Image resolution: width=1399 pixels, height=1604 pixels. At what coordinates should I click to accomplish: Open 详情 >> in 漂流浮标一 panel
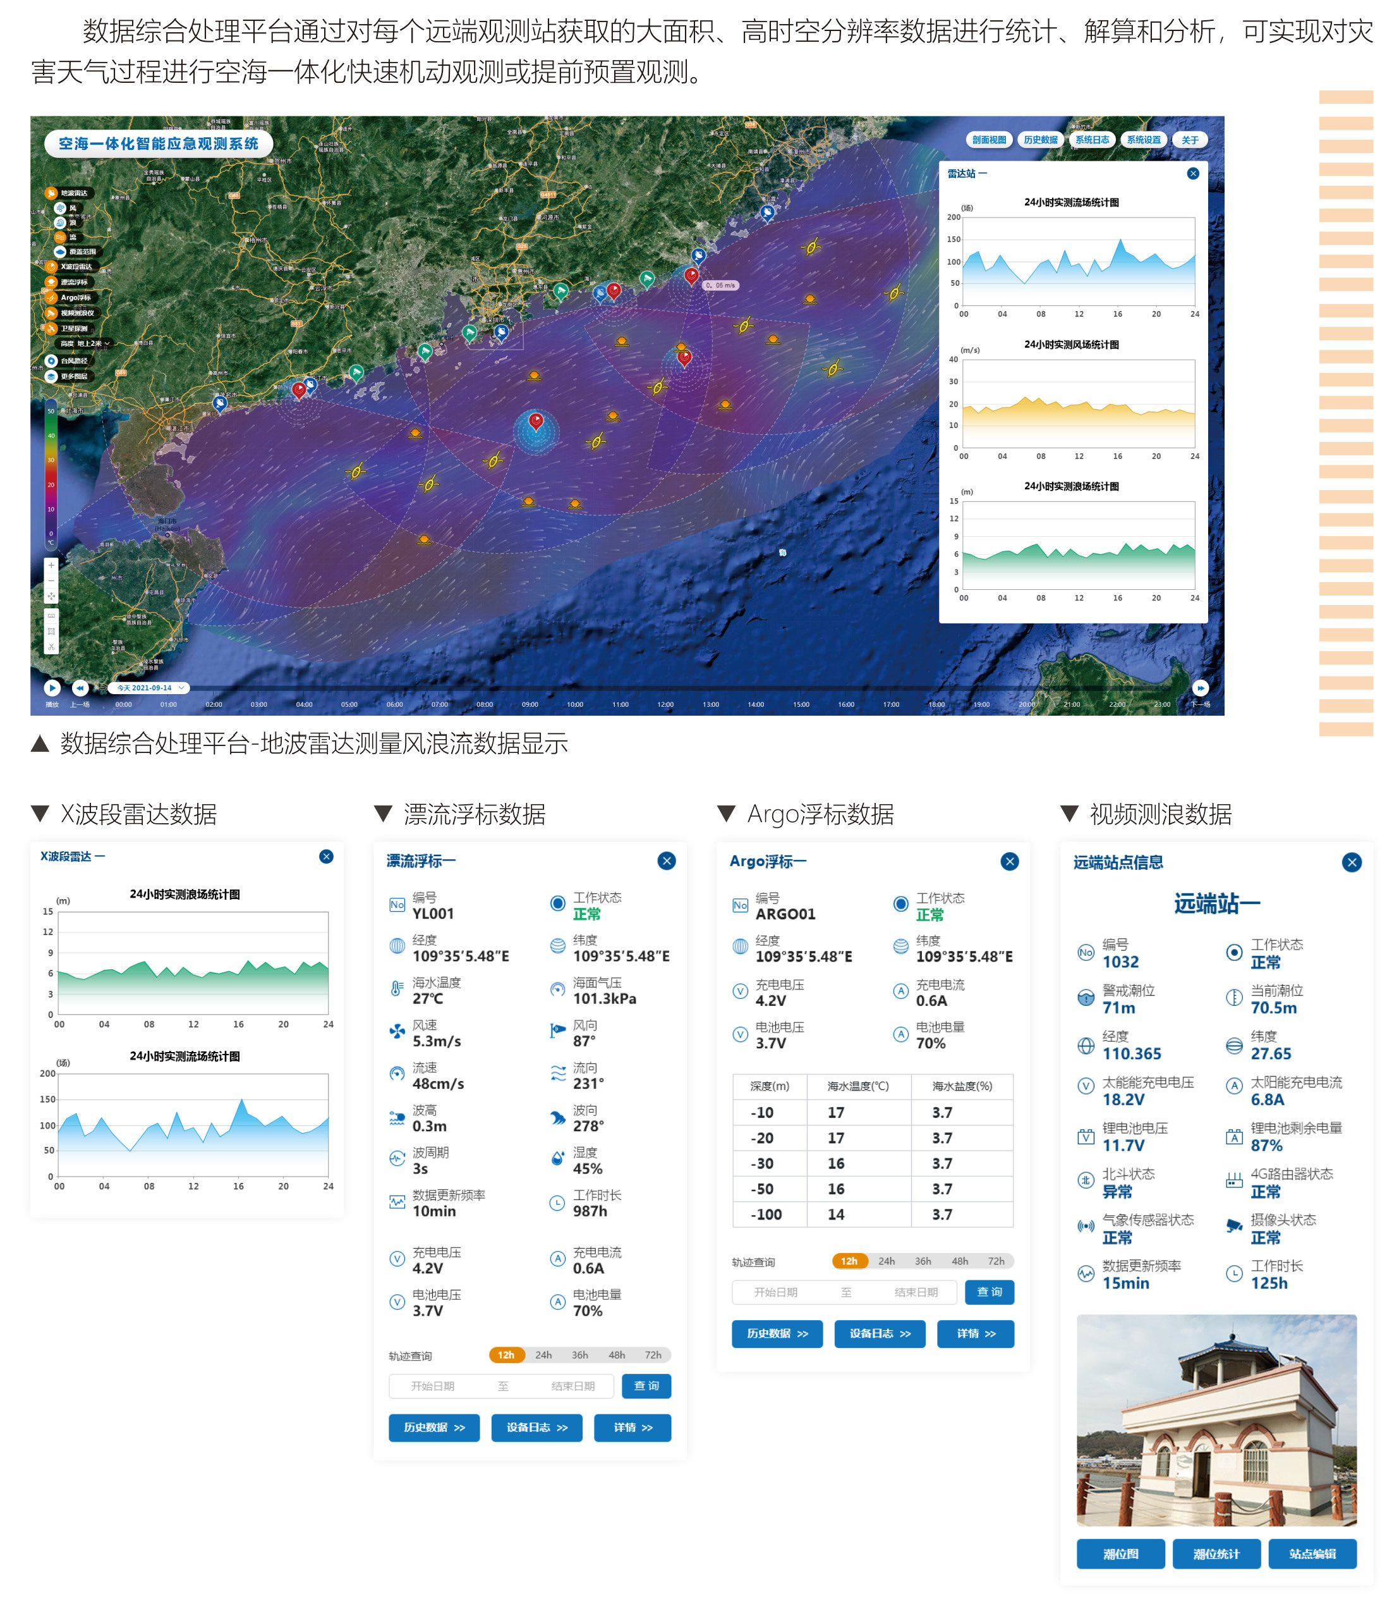(633, 1428)
